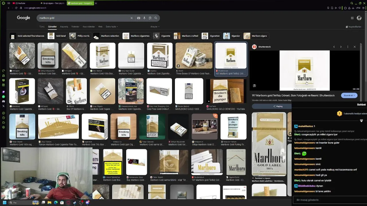Select the Sigaralar filter chip
Viewport: 367px width, 206px height.
(x=232, y=36)
